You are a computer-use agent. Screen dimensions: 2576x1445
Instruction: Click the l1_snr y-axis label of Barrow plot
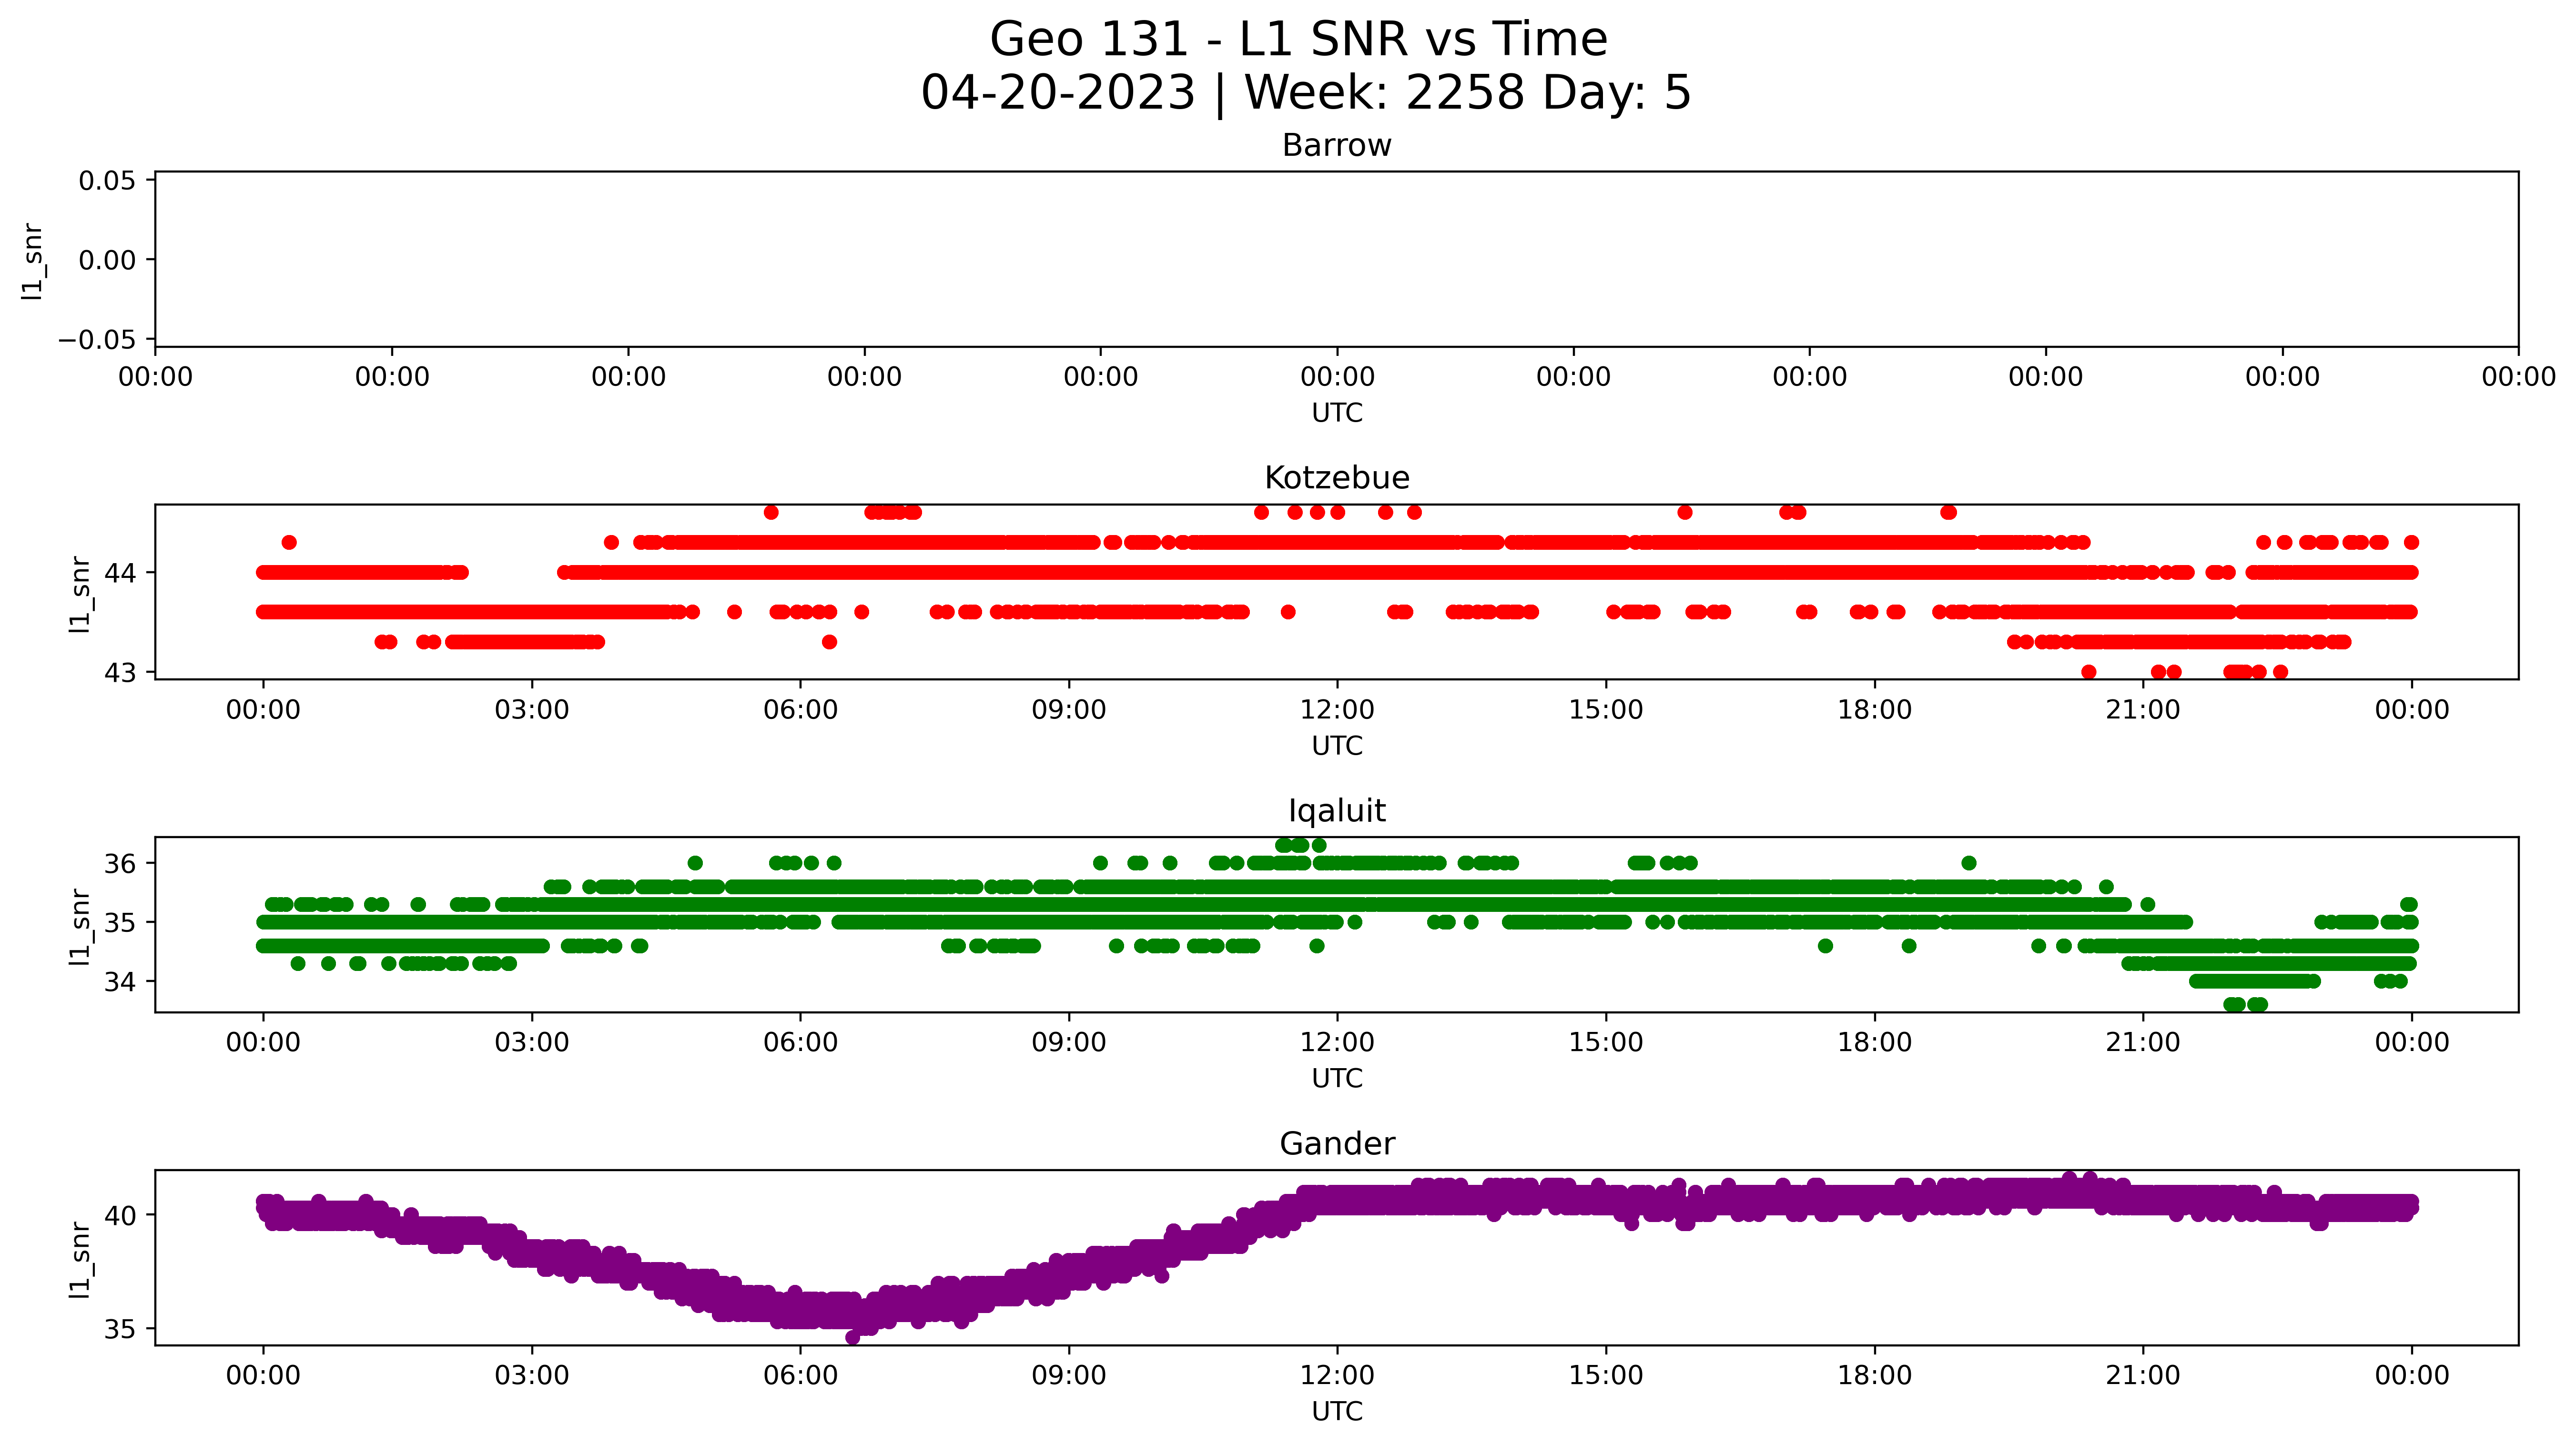coord(33,260)
